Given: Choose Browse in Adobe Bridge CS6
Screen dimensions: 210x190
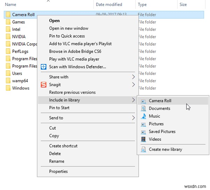Looking at the screenshot, I should pos(75,51).
